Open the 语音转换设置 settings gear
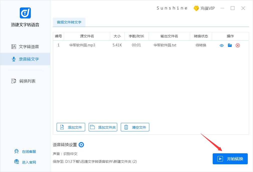The image size is (253, 172). coord(81,145)
